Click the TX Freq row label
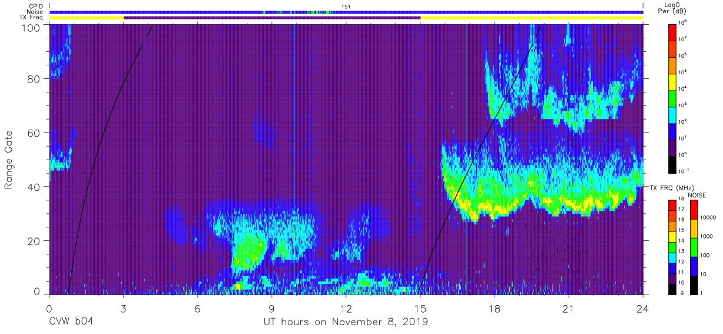723x334 pixels. point(32,18)
